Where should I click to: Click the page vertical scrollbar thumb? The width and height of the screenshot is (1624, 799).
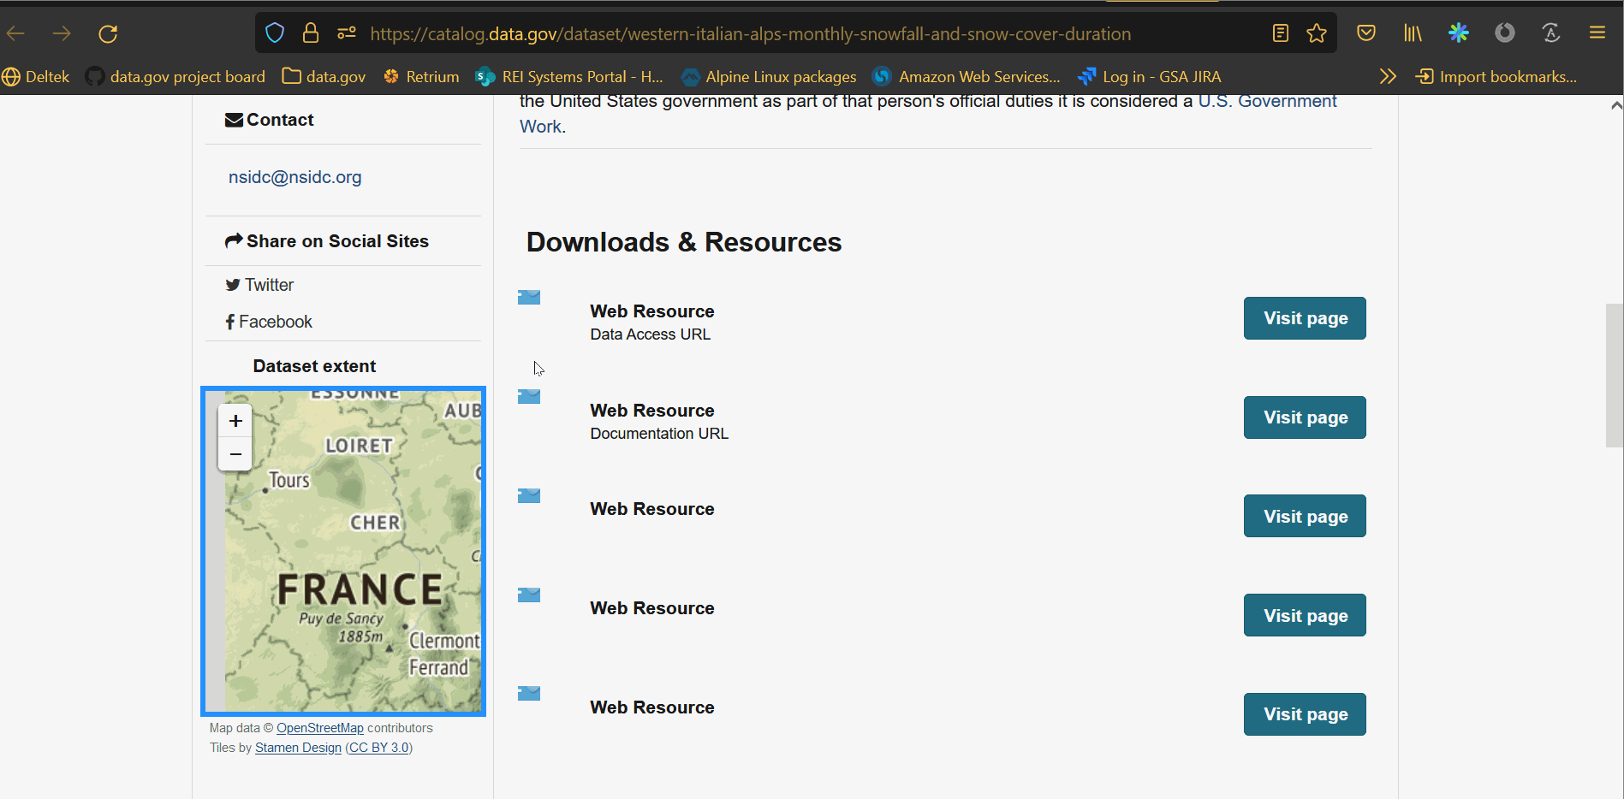point(1615,375)
